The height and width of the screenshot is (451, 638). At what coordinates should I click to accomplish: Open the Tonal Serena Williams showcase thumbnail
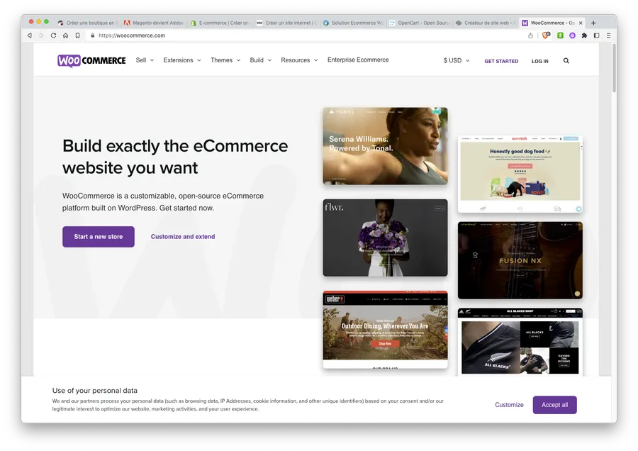point(386,146)
